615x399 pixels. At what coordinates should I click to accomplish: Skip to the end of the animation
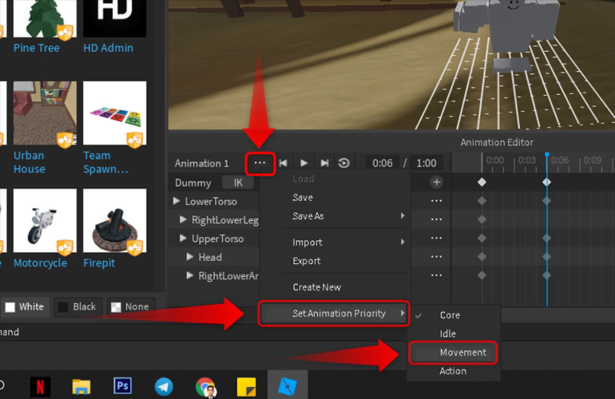click(x=324, y=162)
